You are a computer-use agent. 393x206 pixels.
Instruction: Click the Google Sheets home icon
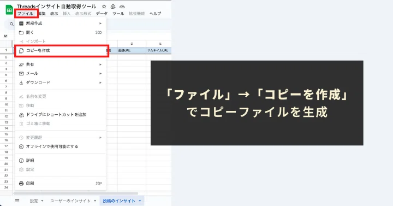(9, 10)
